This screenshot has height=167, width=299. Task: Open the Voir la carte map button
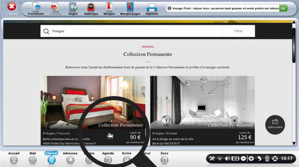tap(275, 125)
